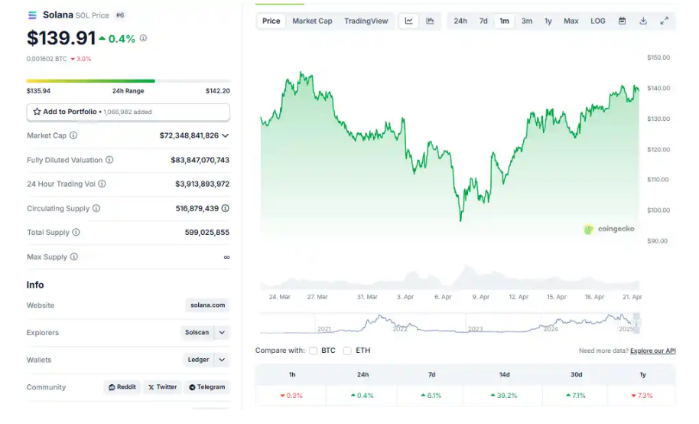Enable BTC comparison checkbox
This screenshot has width=699, height=424.
[x=314, y=351]
